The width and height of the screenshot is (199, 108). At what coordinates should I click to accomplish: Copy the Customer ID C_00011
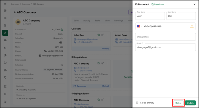tap(62, 30)
